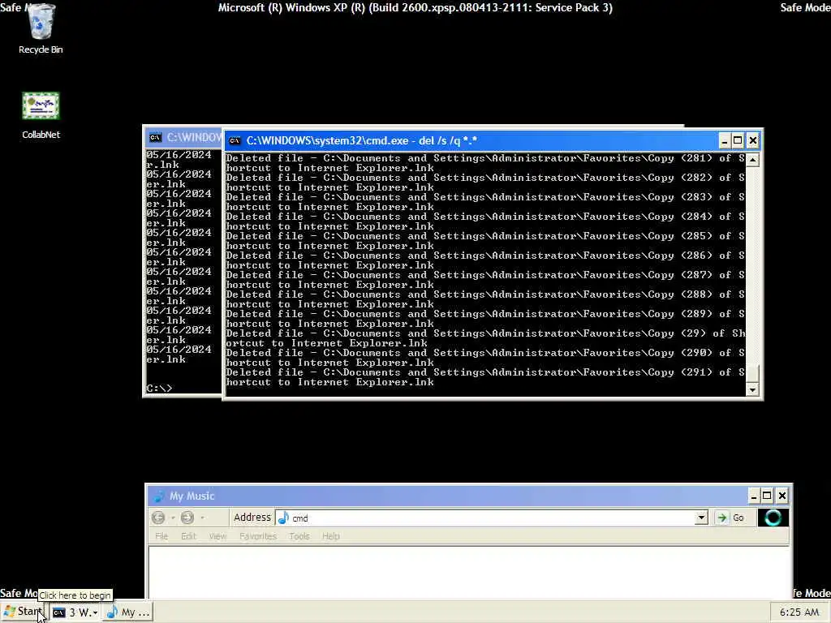Close the My Music window
The height and width of the screenshot is (623, 831).
[781, 496]
